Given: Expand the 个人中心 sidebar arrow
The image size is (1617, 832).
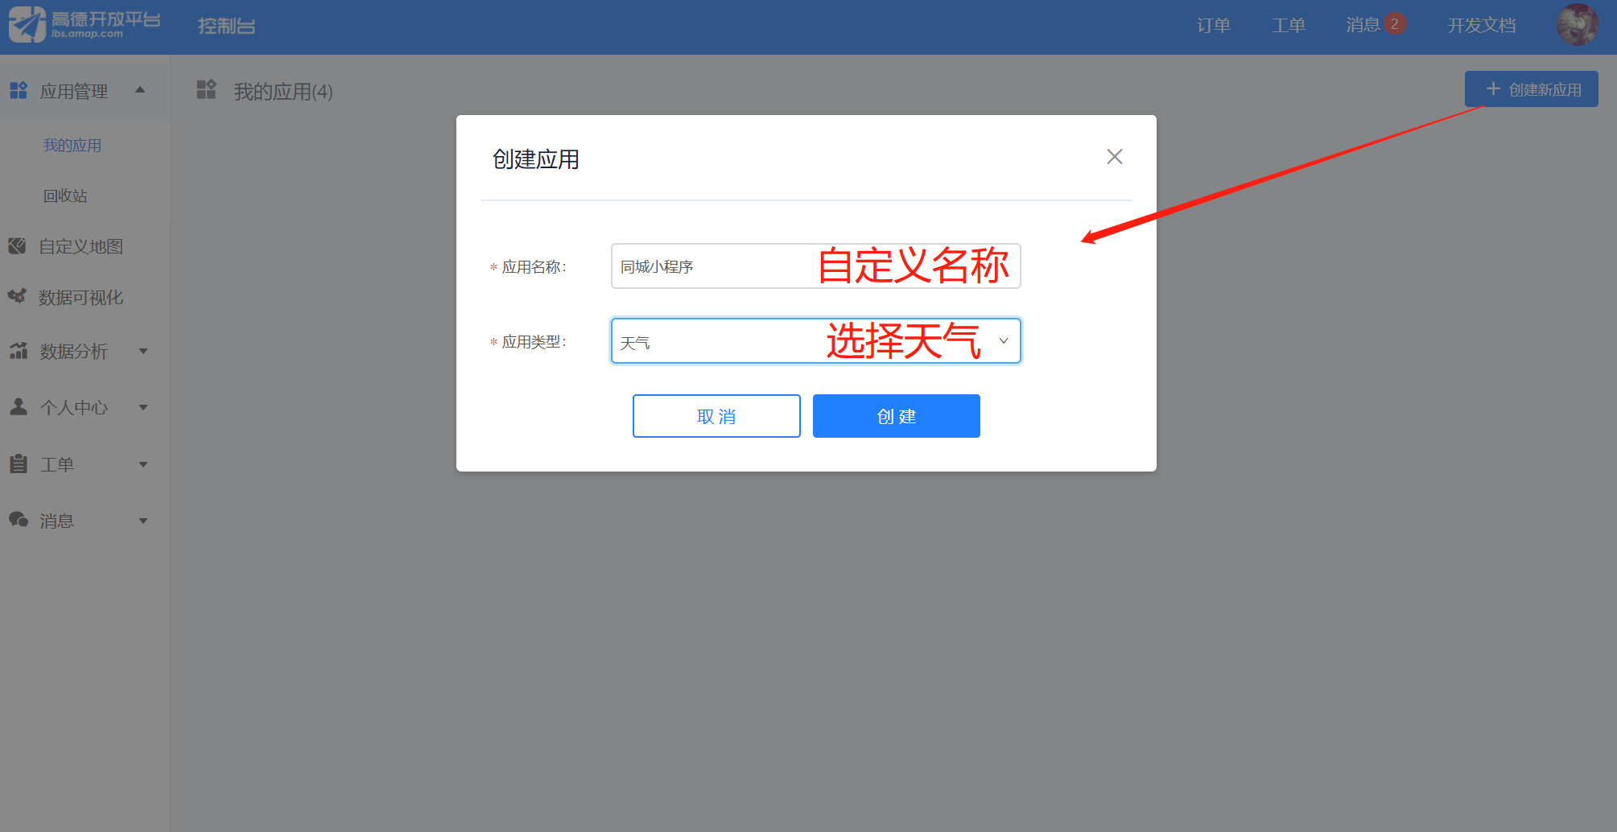Looking at the screenshot, I should (143, 407).
